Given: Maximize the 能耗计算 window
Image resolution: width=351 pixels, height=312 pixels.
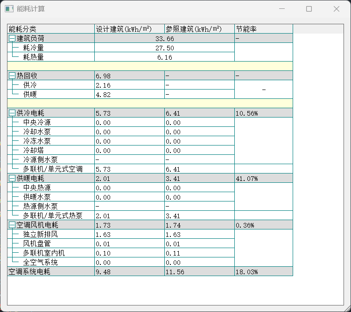Looking at the screenshot, I should (x=309, y=9).
